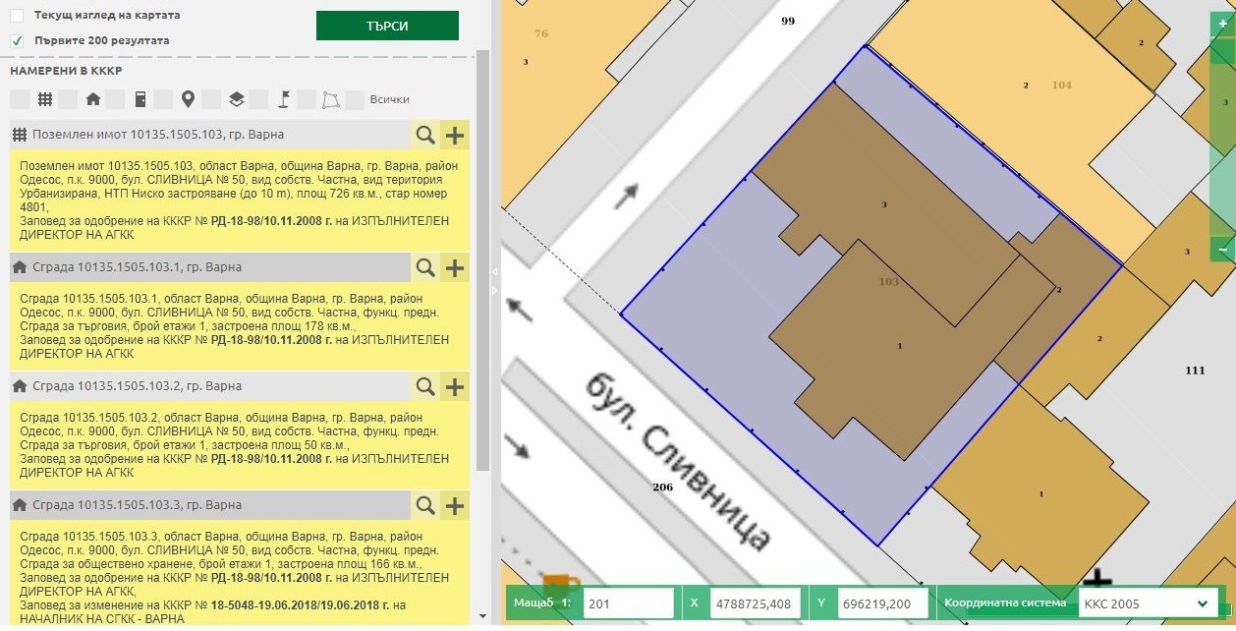Click the results panel vertical scrollbar
1236x631 pixels.
(x=481, y=260)
